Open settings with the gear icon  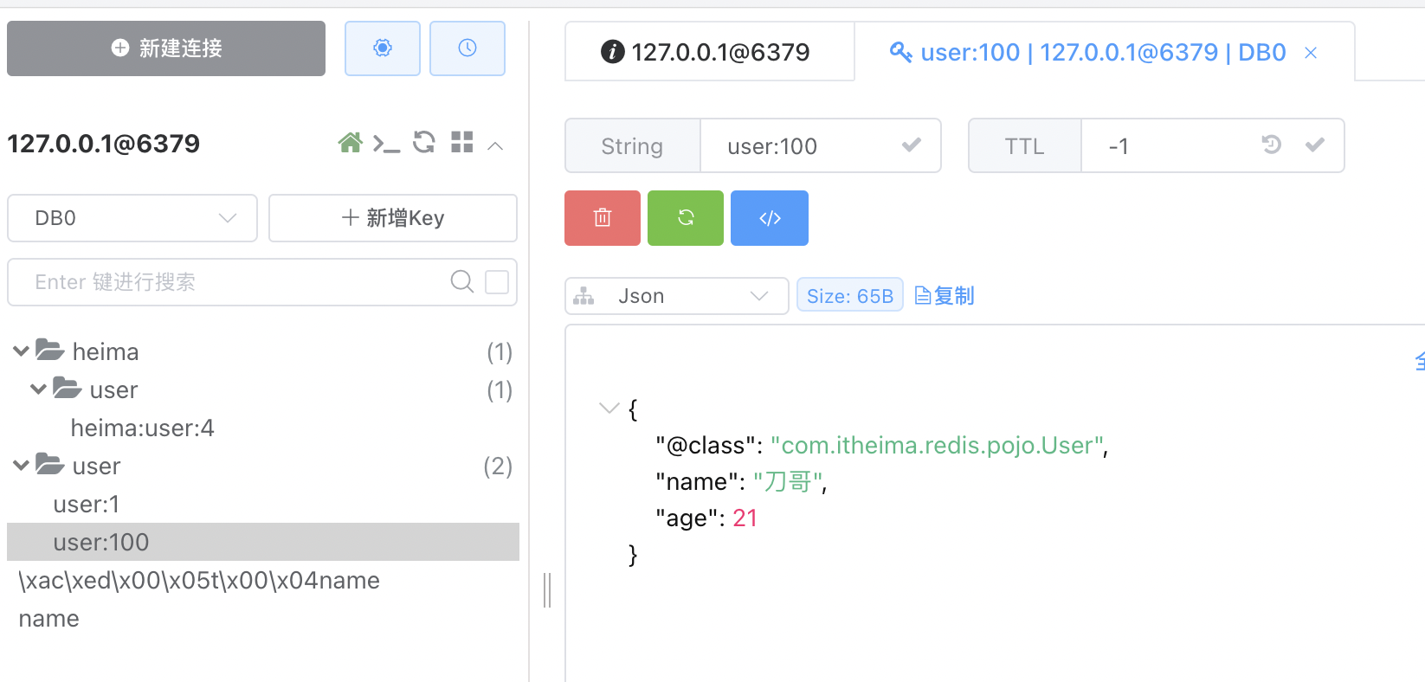click(x=383, y=48)
